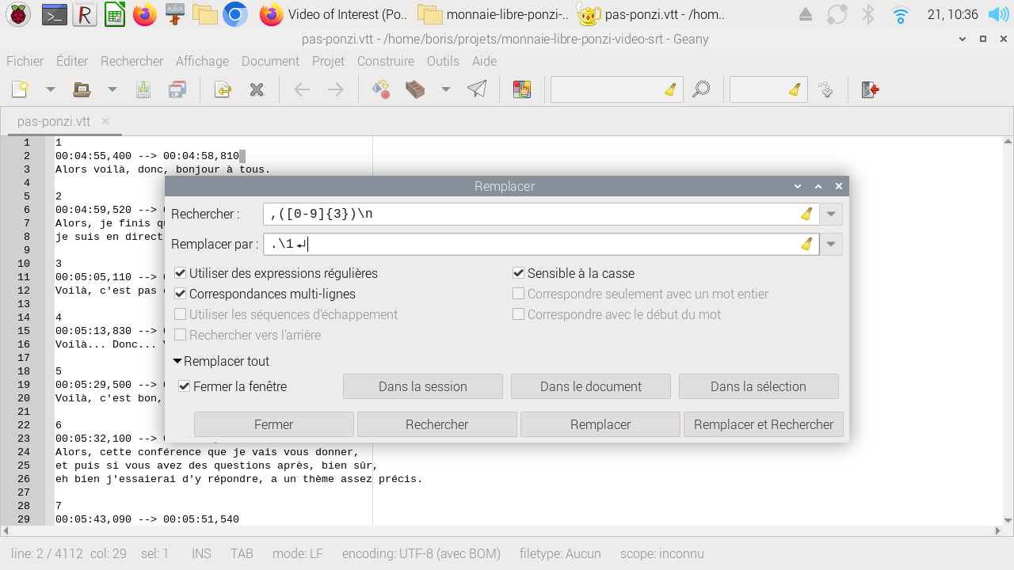
Task: Toggle 'Utiliser des expressions régulières' checkbox
Action: [181, 274]
